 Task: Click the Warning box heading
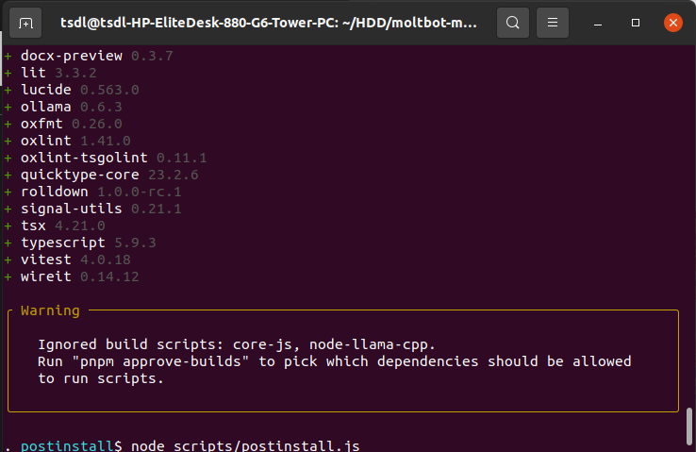(x=50, y=310)
